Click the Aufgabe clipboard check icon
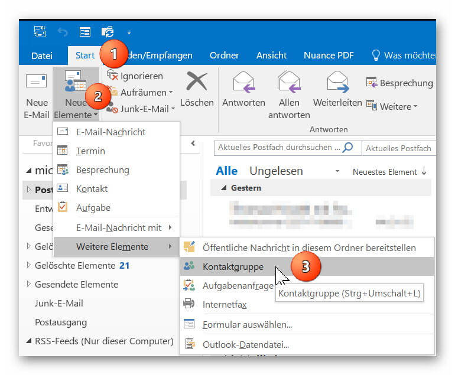This screenshot has height=375, width=455. [63, 207]
